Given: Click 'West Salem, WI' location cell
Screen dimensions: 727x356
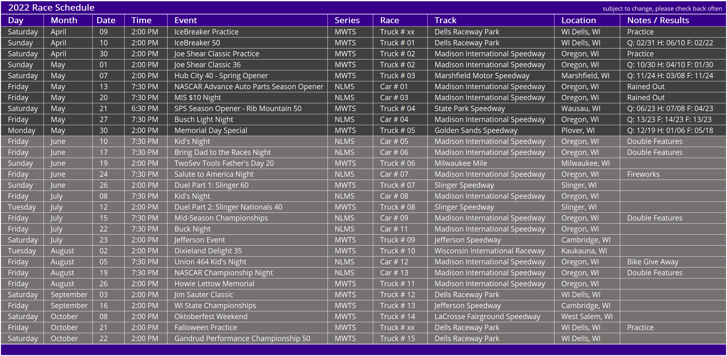Looking at the screenshot, I should click(587, 317).
